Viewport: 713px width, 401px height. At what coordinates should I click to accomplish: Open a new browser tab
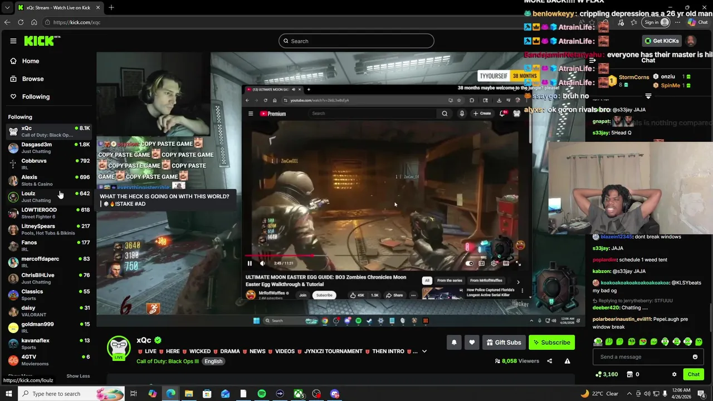tap(111, 8)
